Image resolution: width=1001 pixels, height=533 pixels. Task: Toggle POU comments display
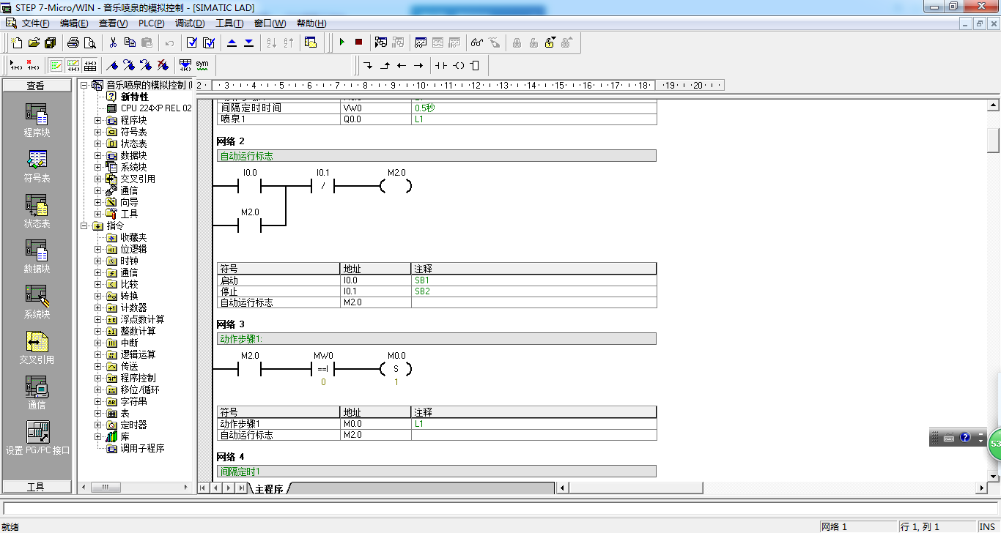[56, 65]
